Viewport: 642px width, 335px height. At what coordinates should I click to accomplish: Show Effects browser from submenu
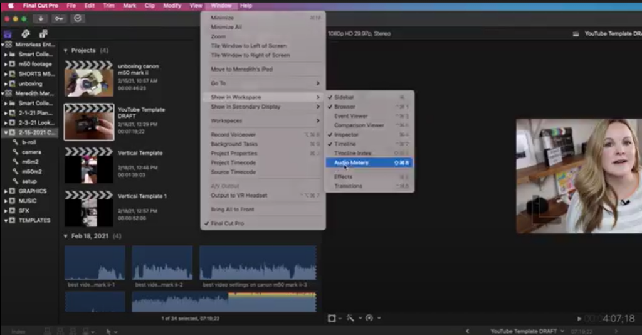369,177
